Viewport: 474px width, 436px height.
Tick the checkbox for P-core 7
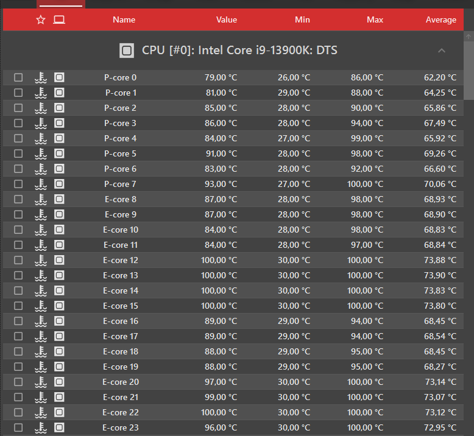18,184
